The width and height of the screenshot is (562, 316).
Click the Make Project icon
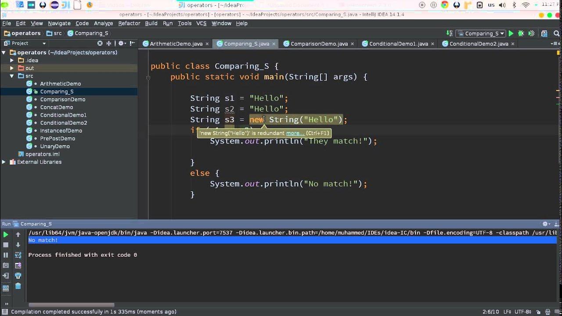point(449,33)
